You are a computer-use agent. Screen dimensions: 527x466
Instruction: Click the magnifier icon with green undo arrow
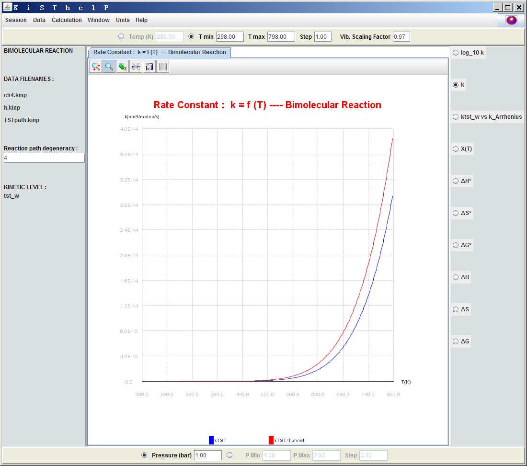(x=123, y=67)
